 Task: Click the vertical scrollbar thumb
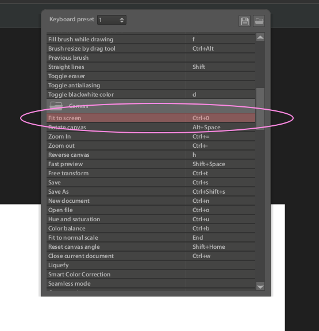click(260, 109)
